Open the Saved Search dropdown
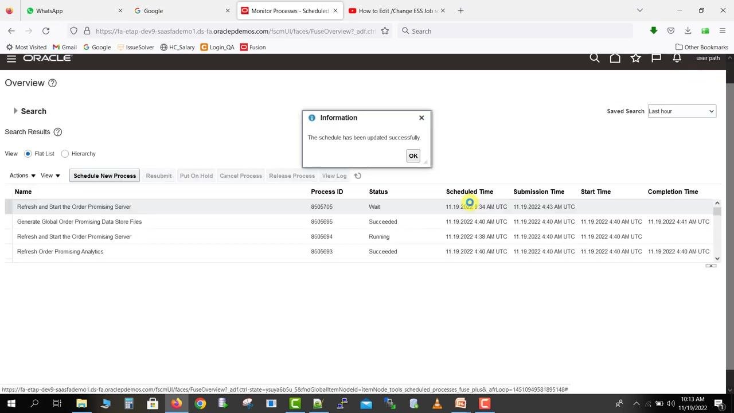Viewport: 734px width, 413px height. point(682,111)
